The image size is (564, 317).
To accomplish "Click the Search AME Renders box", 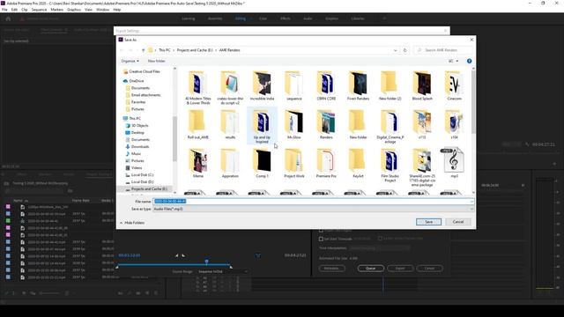I will [443, 50].
